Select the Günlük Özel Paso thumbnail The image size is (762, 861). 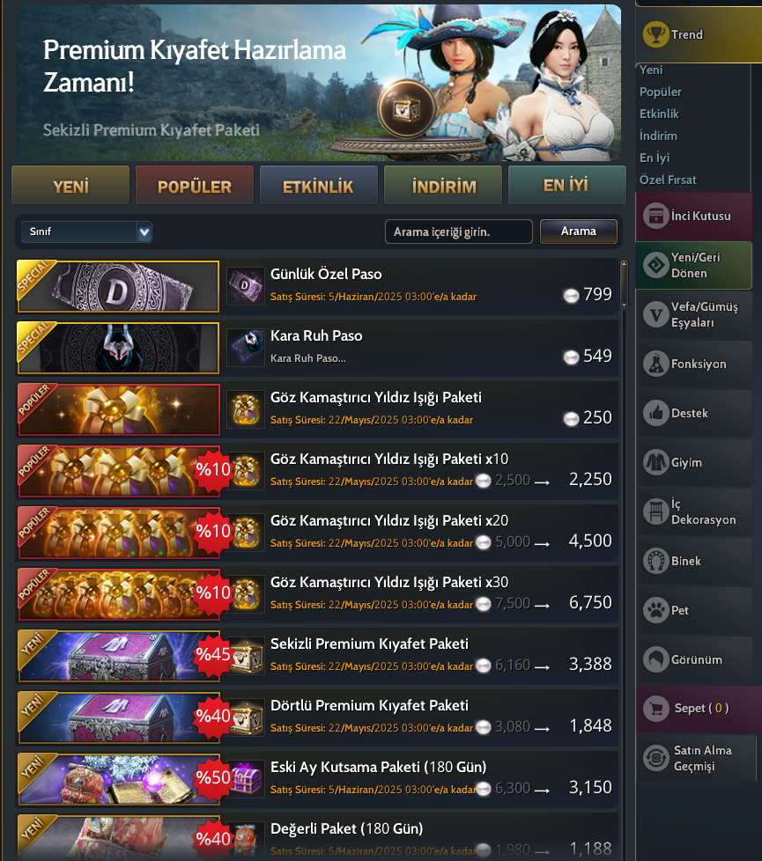(118, 287)
